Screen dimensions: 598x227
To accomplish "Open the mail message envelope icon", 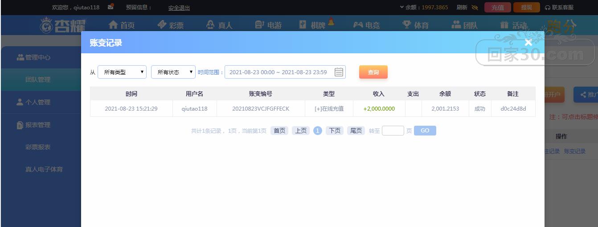I will [x=111, y=7].
